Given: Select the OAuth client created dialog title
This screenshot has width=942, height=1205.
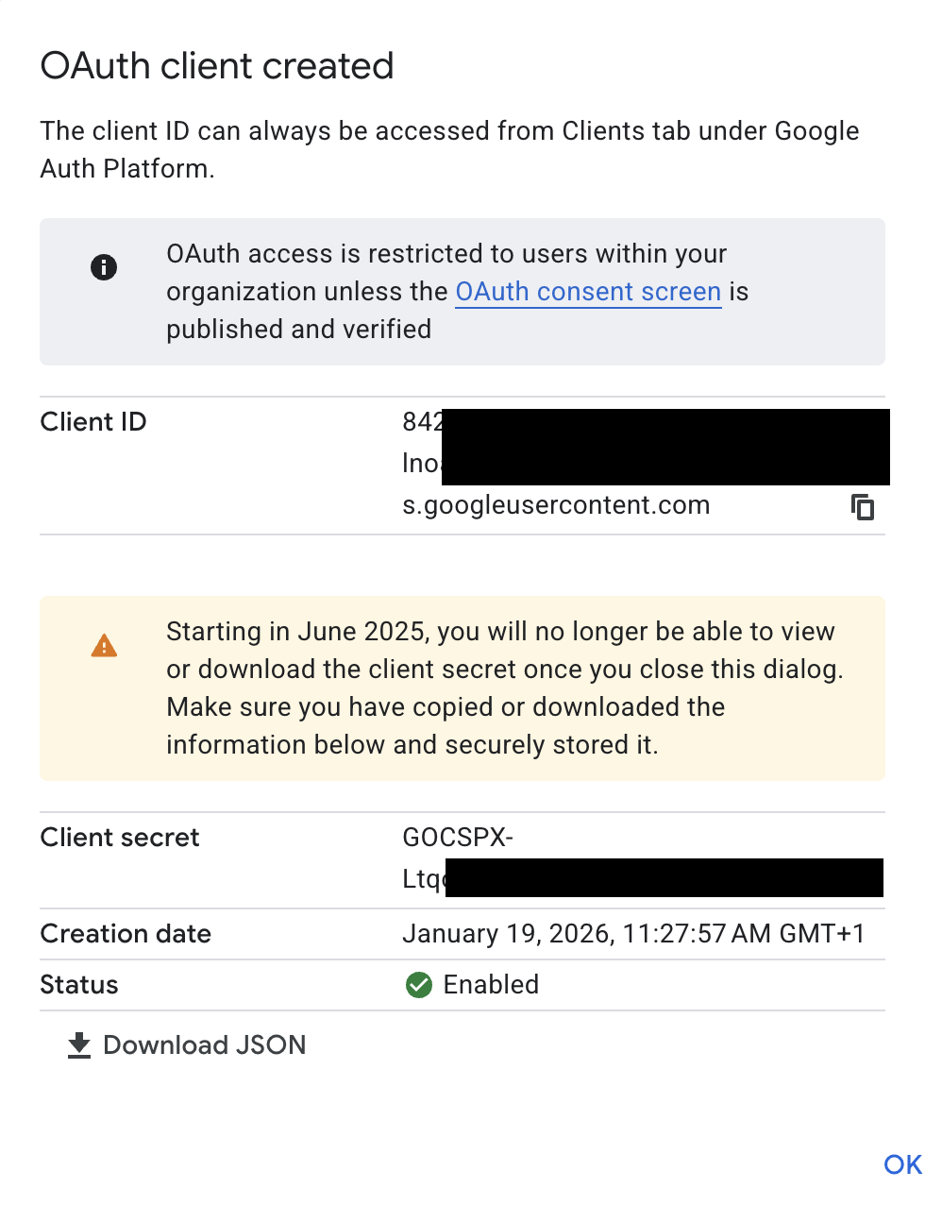Looking at the screenshot, I should point(216,65).
